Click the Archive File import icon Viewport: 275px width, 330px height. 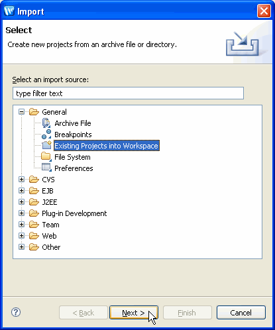[x=46, y=123]
